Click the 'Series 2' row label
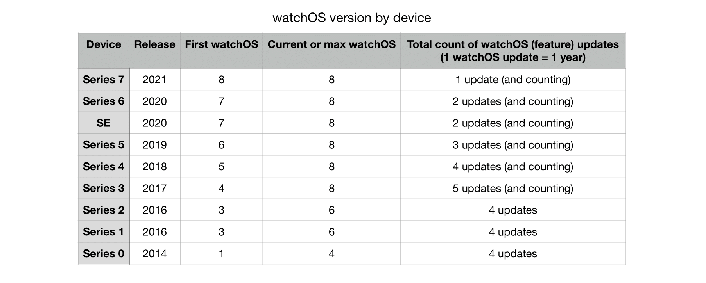This screenshot has width=706, height=283. pyautogui.click(x=104, y=210)
